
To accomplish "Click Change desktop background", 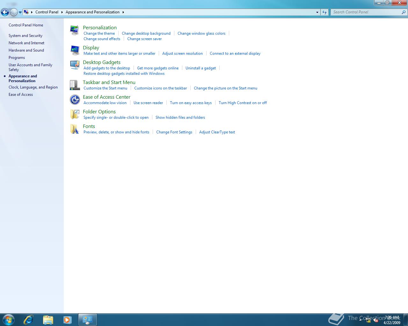I will (x=146, y=33).
